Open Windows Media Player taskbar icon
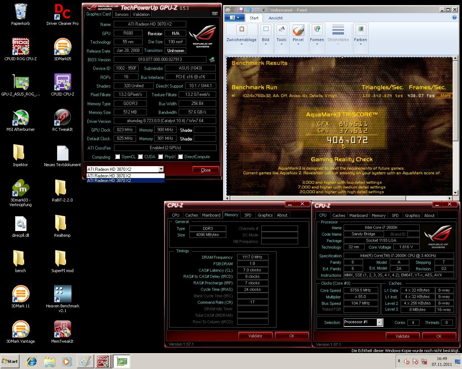 point(67,361)
